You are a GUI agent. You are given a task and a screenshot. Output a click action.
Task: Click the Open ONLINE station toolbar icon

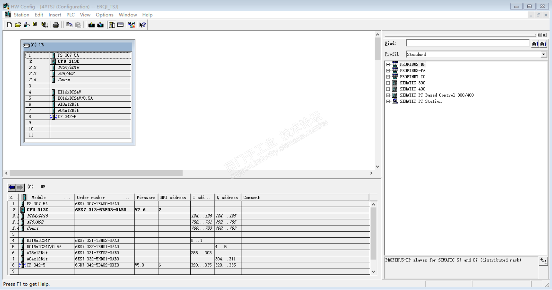27,25
